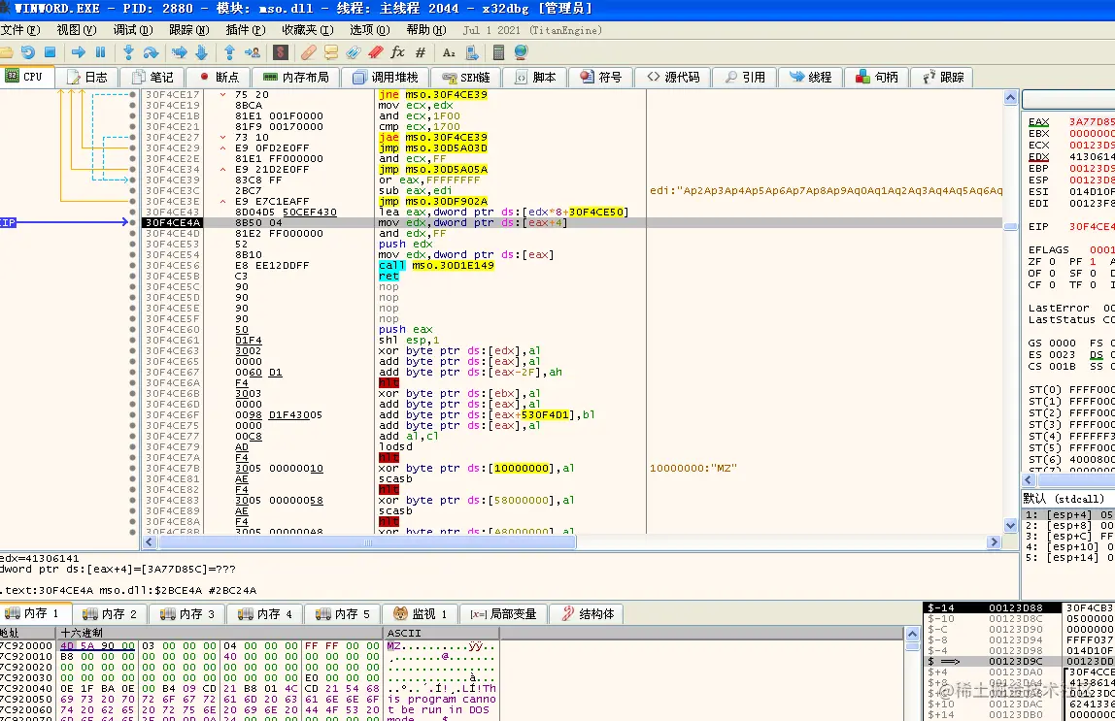
Task: Open the 结构体 struct tab
Action: click(588, 613)
